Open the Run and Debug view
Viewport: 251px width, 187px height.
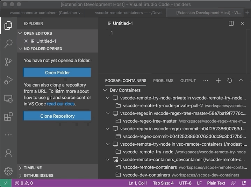pos(8,80)
